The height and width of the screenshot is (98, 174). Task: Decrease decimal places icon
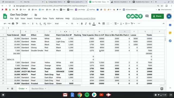[x=41, y=24]
